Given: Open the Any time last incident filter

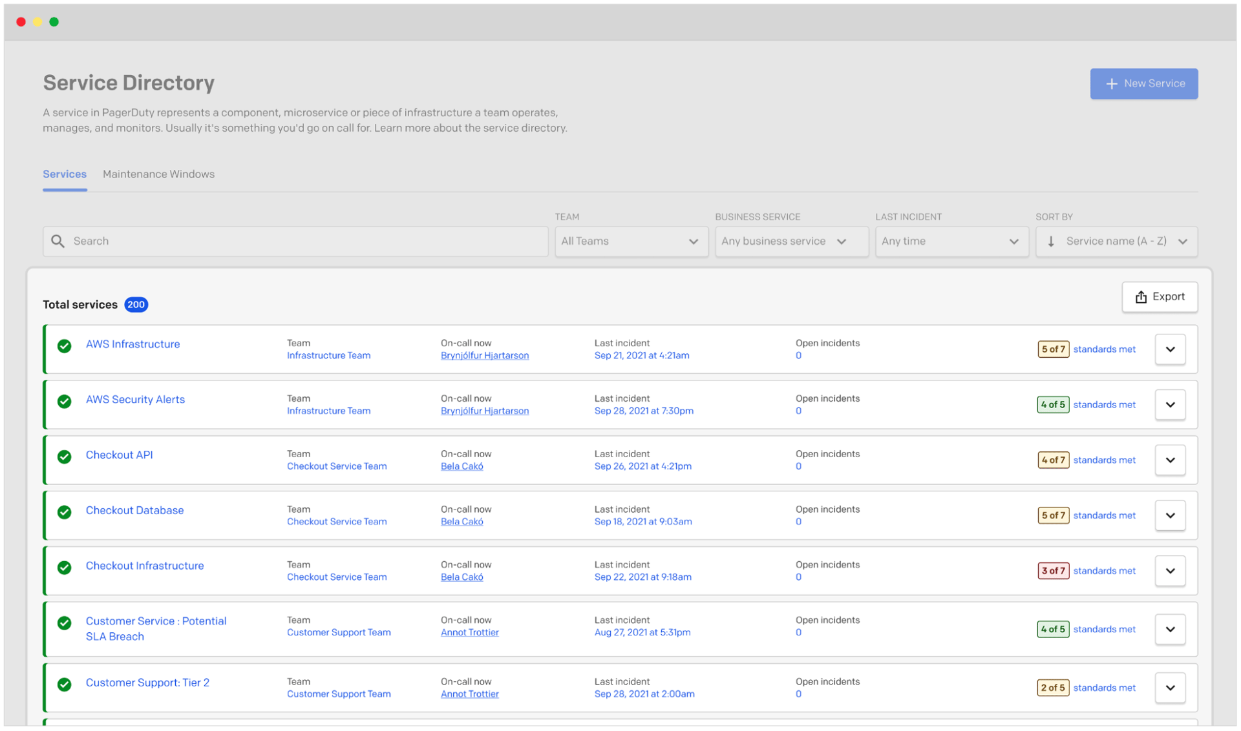Looking at the screenshot, I should pos(951,241).
